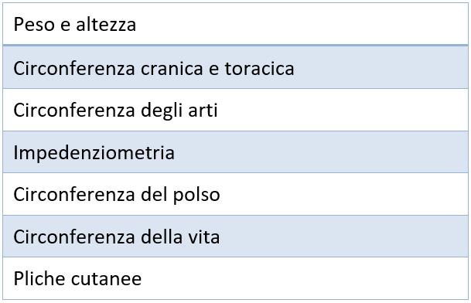Click the "Circonferenza della vita" row
The width and height of the screenshot is (471, 303).
coord(235,236)
